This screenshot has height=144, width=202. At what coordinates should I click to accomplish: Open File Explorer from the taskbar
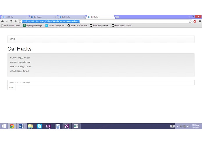[30, 126]
